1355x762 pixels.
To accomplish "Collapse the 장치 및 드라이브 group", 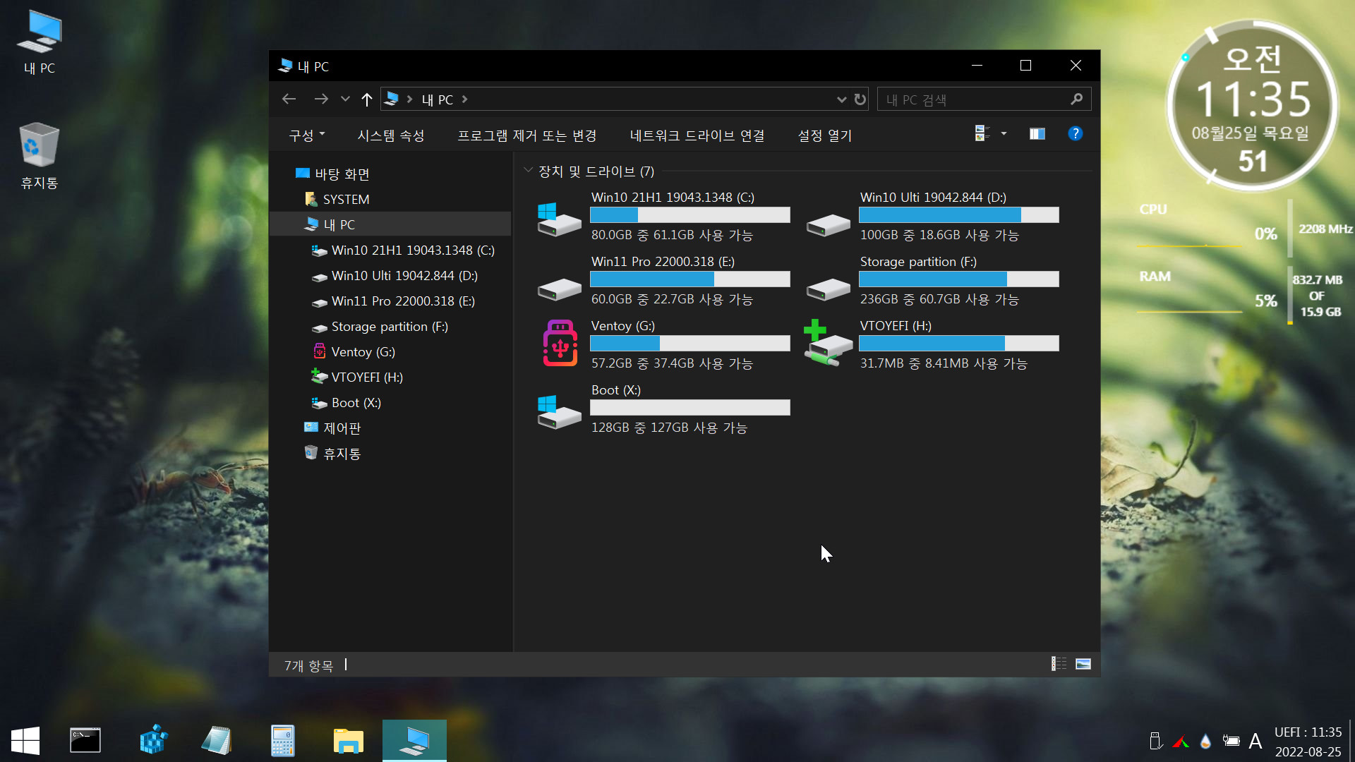I will (x=528, y=170).
